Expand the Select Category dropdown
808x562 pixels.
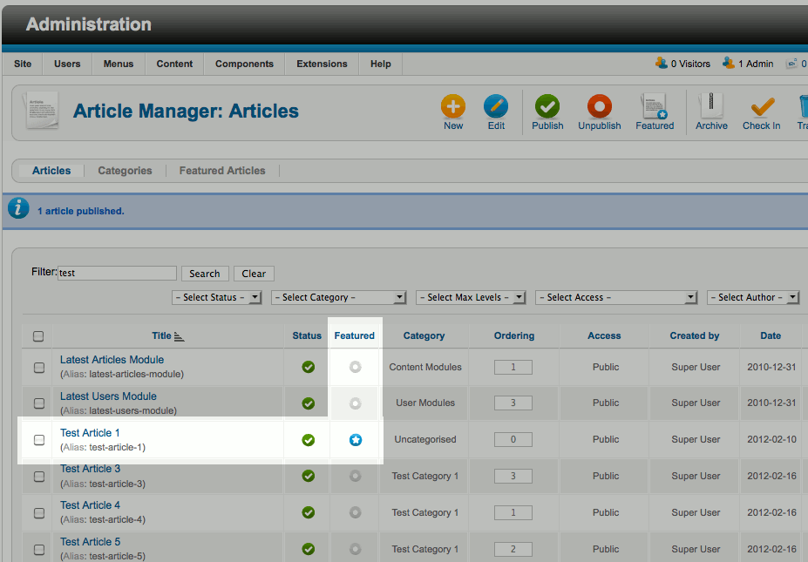[x=339, y=297]
